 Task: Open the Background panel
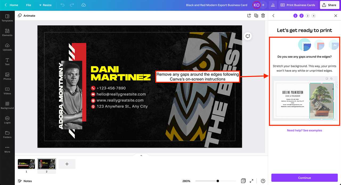7,106
